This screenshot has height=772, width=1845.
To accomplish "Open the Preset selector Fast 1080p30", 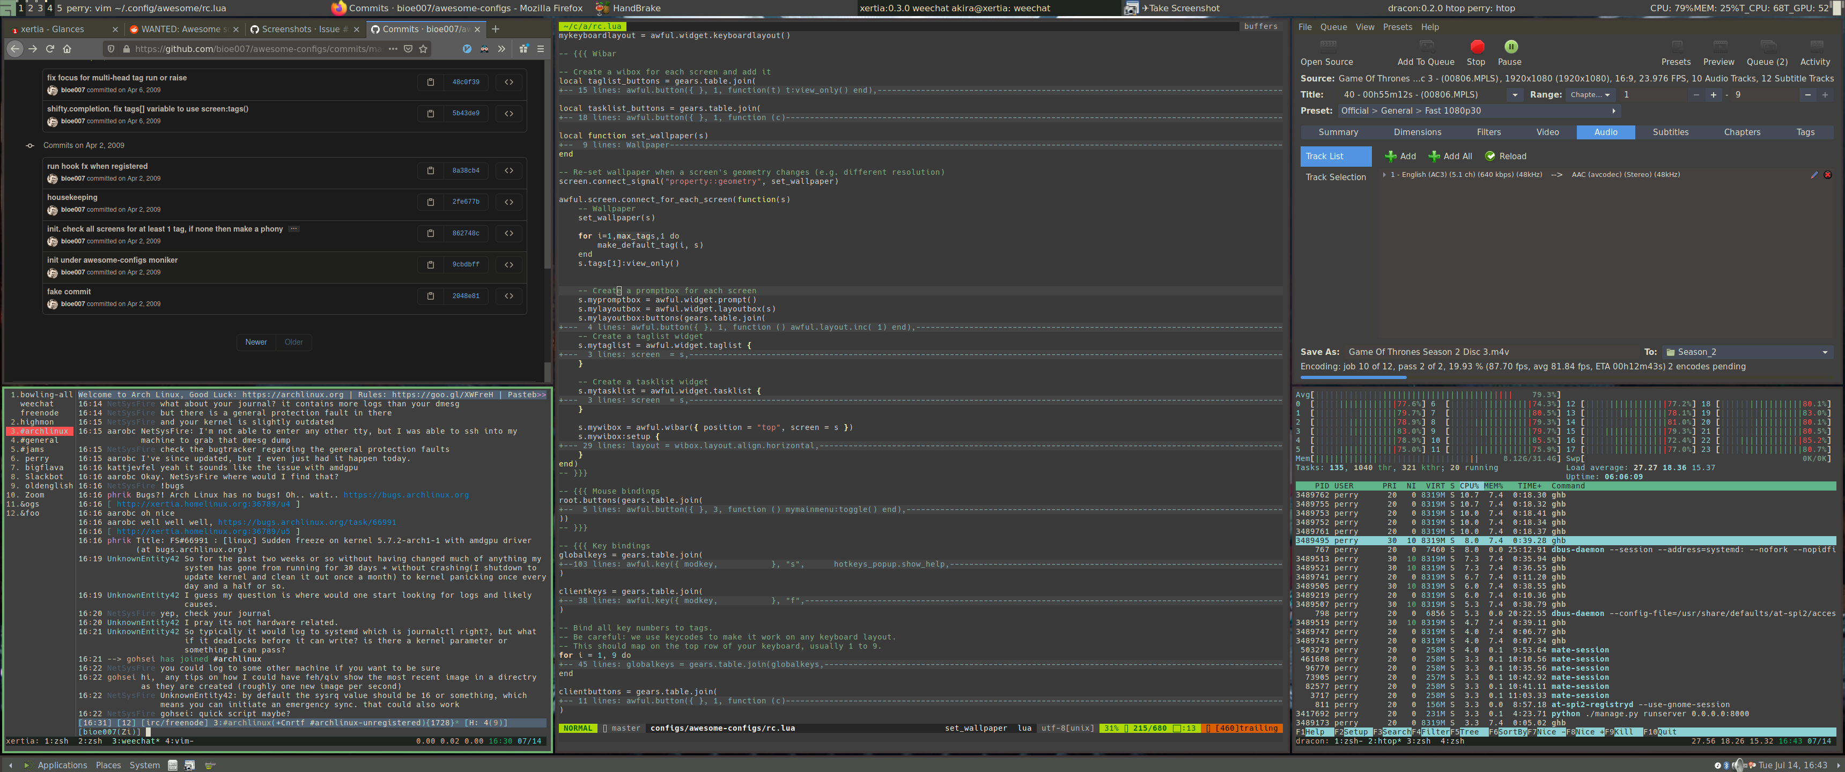I will click(1479, 111).
